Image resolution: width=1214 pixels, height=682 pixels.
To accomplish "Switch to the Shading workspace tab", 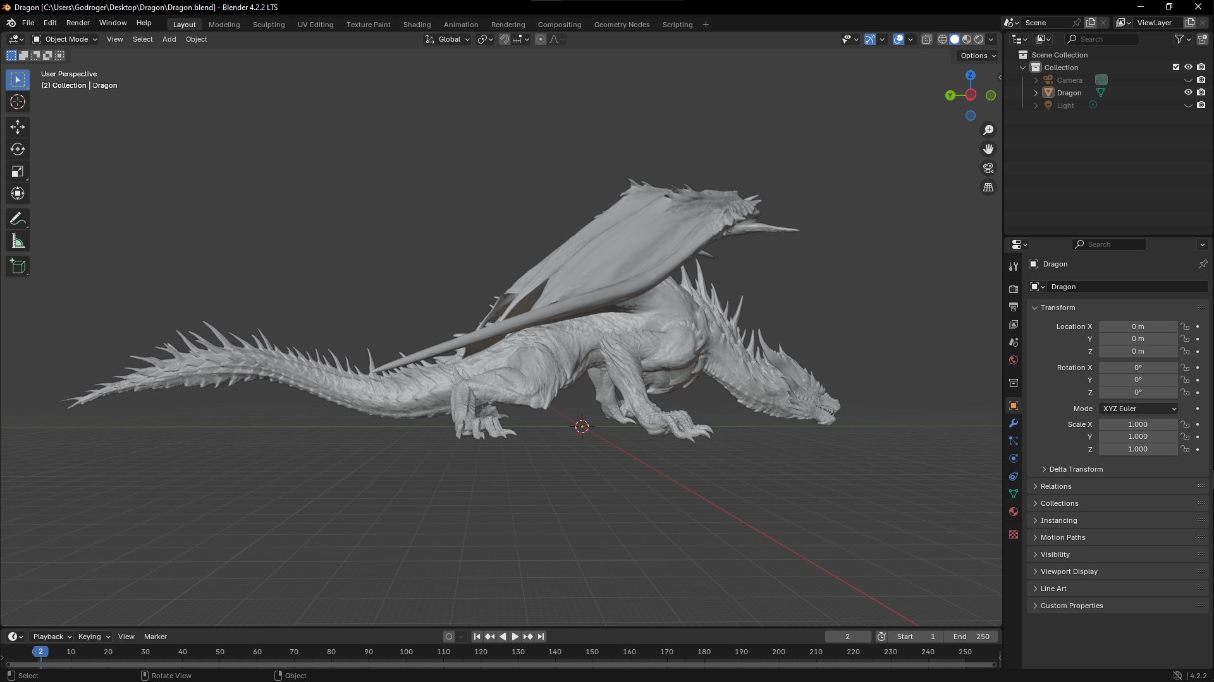I will click(x=417, y=25).
